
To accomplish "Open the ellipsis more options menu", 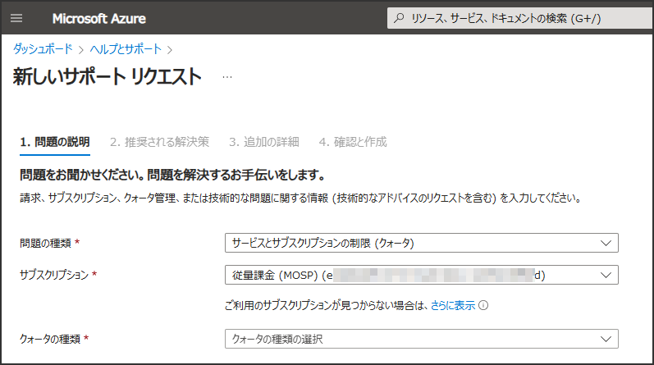I will click(x=227, y=77).
